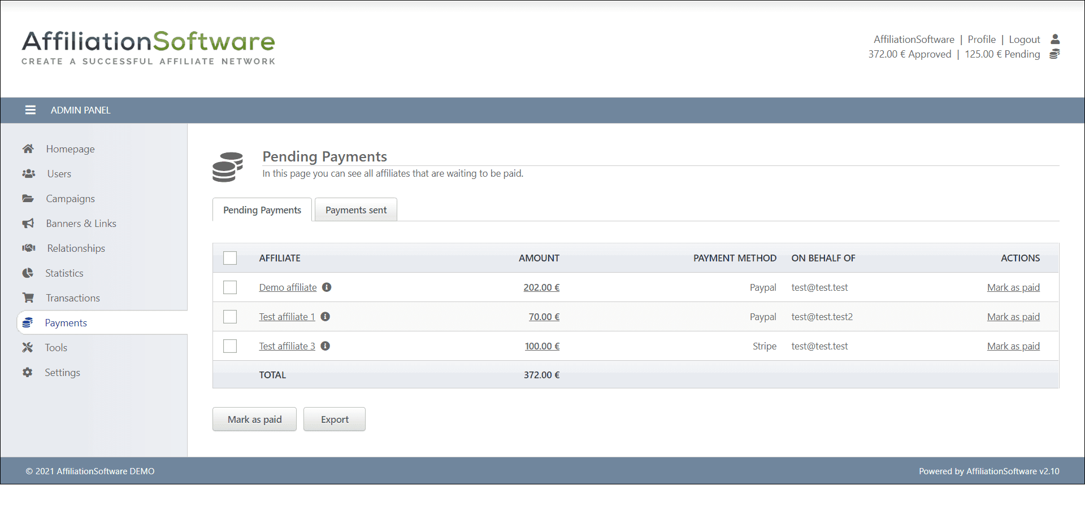Click the Logout link
Image resolution: width=1085 pixels, height=529 pixels.
[x=1024, y=40]
